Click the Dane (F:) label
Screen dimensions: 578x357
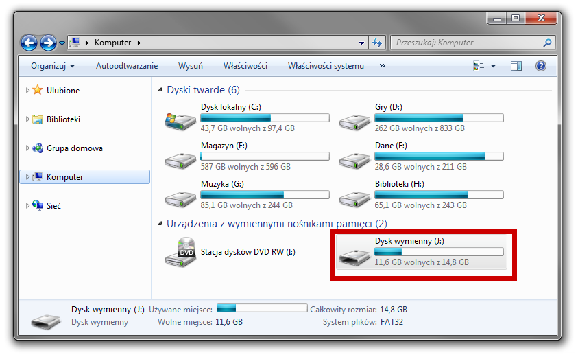(x=391, y=146)
